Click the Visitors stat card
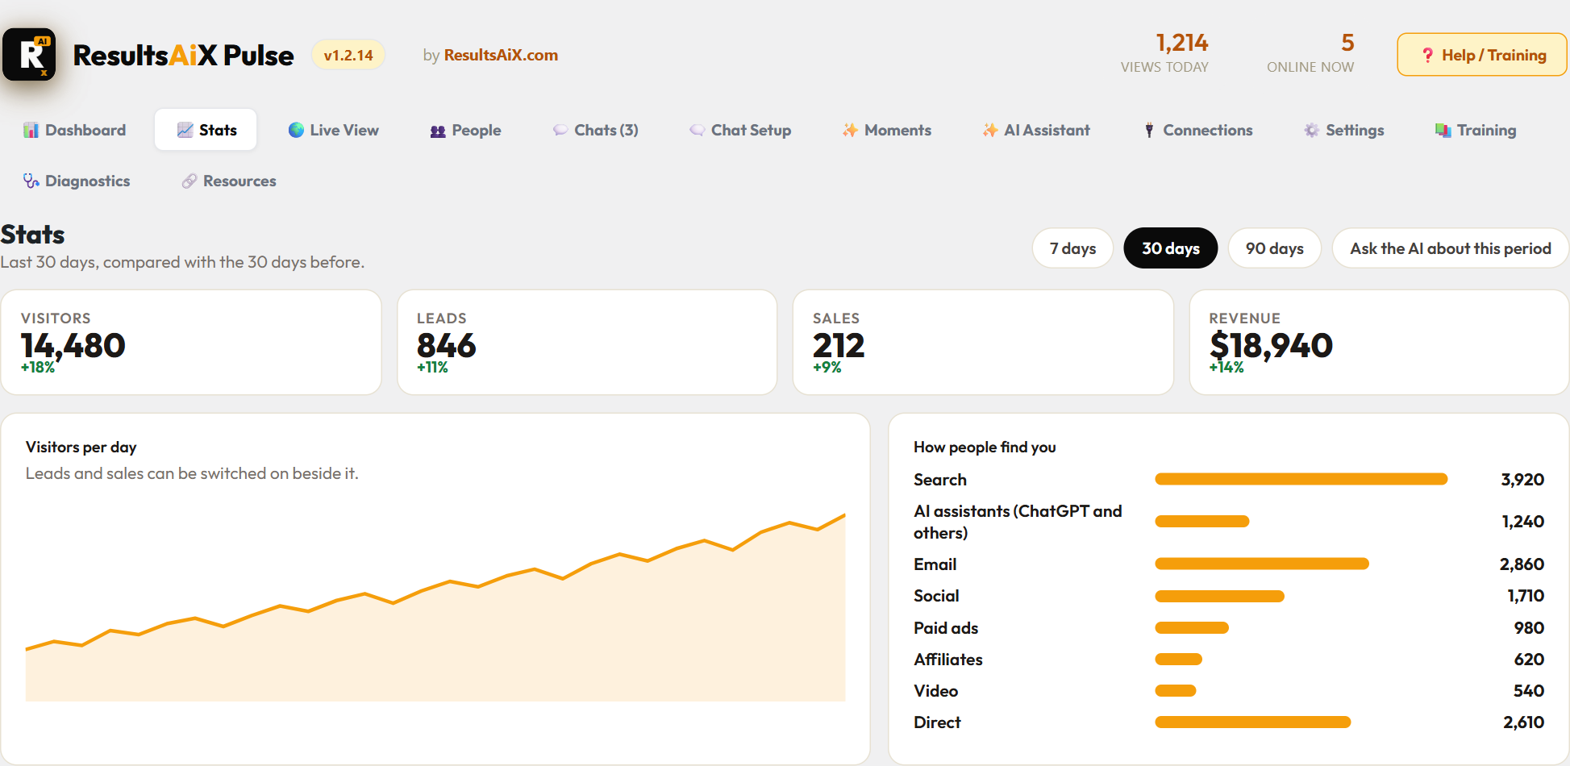Viewport: 1570px width, 766px height. (x=191, y=343)
